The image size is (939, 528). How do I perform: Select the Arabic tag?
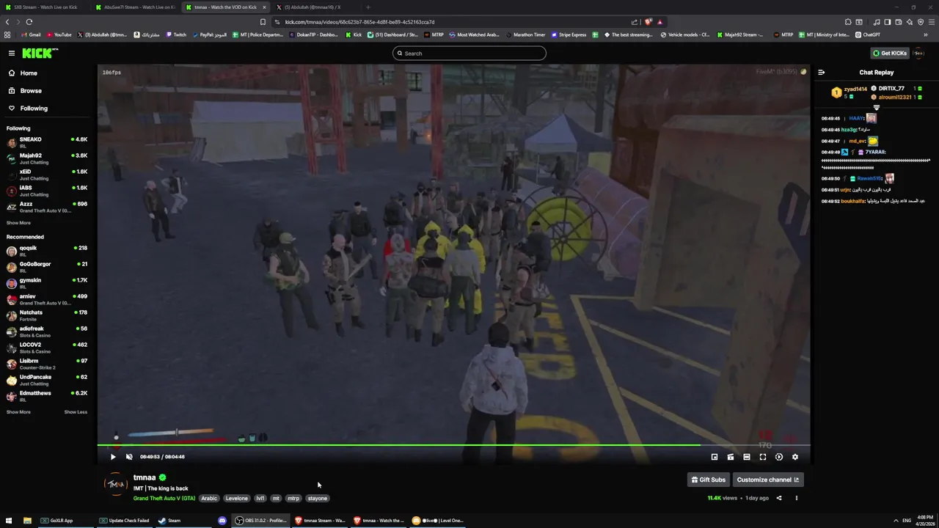[x=209, y=499]
